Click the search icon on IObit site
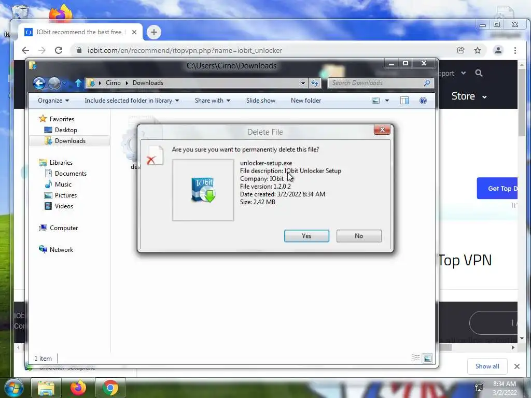Image resolution: width=531 pixels, height=398 pixels. tap(479, 73)
